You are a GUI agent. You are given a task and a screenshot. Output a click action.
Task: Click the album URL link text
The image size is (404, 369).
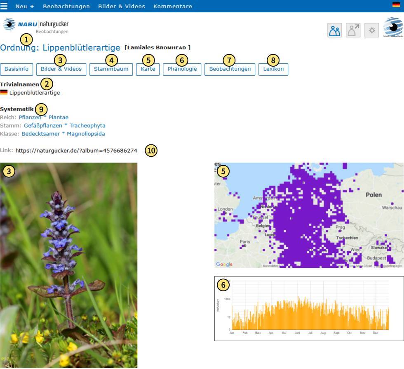pyautogui.click(x=76, y=151)
